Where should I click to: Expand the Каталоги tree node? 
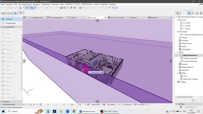click(x=178, y=64)
